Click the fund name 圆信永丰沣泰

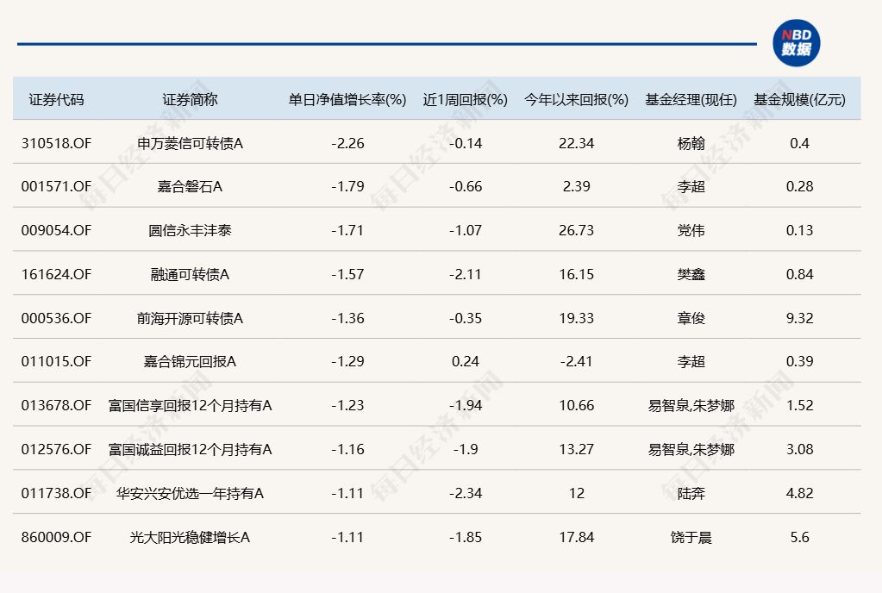[x=190, y=231]
